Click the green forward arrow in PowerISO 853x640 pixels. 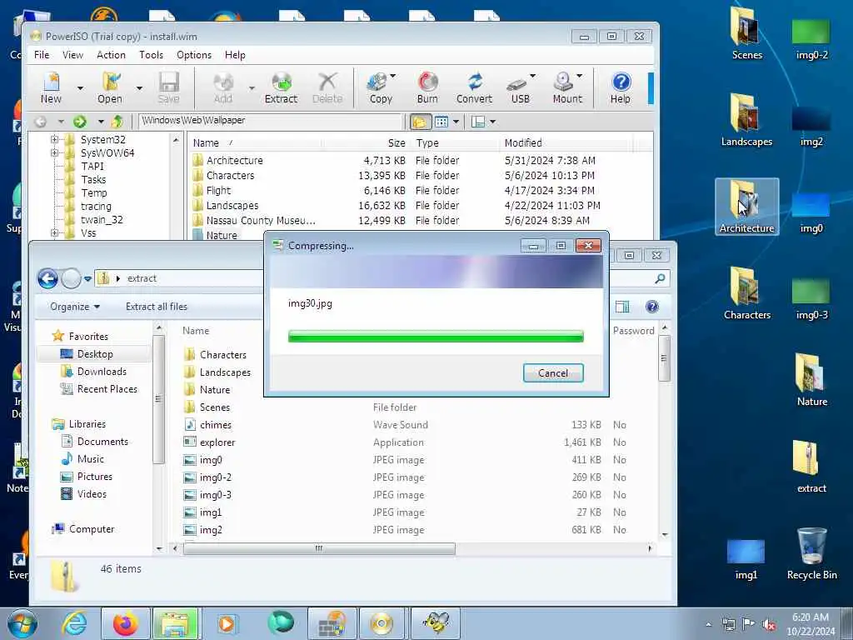coord(80,122)
